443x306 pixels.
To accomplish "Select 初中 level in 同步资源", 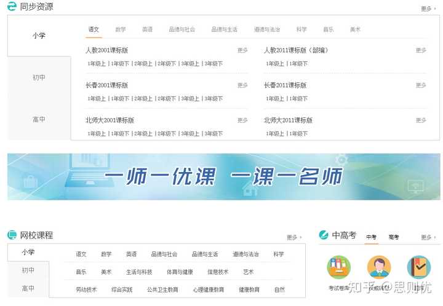I will click(x=39, y=77).
